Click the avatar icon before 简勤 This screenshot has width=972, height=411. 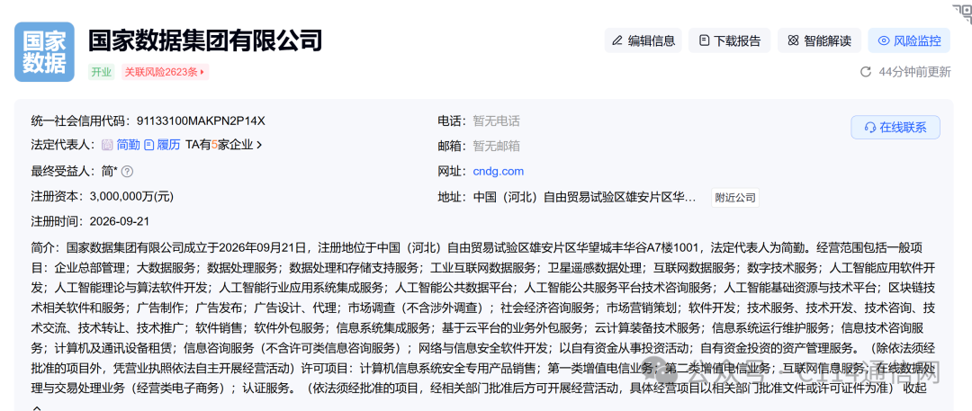coord(107,145)
